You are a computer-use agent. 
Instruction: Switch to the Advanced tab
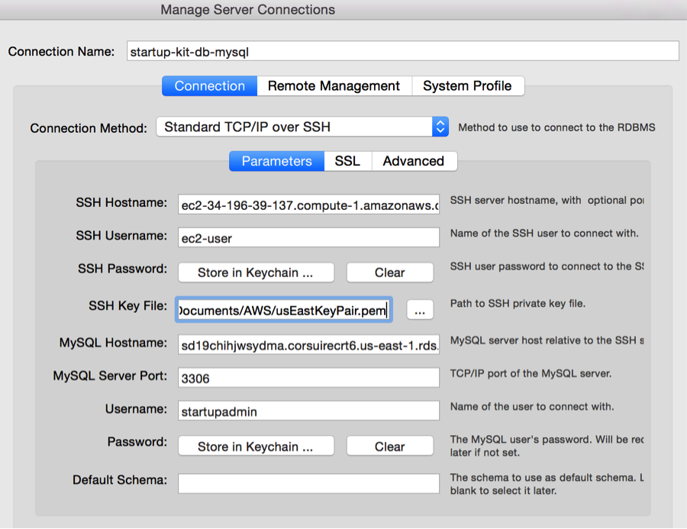(x=414, y=161)
